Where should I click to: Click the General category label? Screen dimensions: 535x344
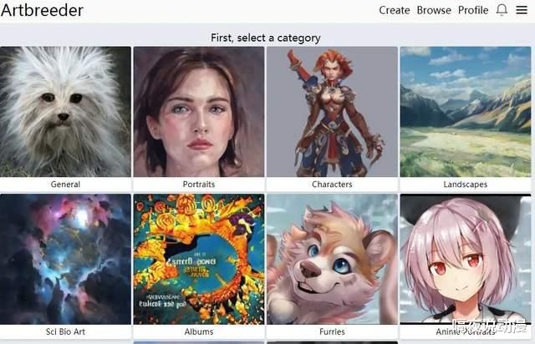[x=65, y=184]
